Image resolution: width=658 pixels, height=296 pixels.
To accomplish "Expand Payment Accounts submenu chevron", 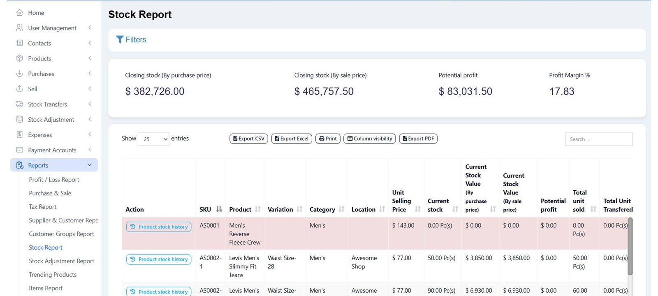I will (x=90, y=149).
